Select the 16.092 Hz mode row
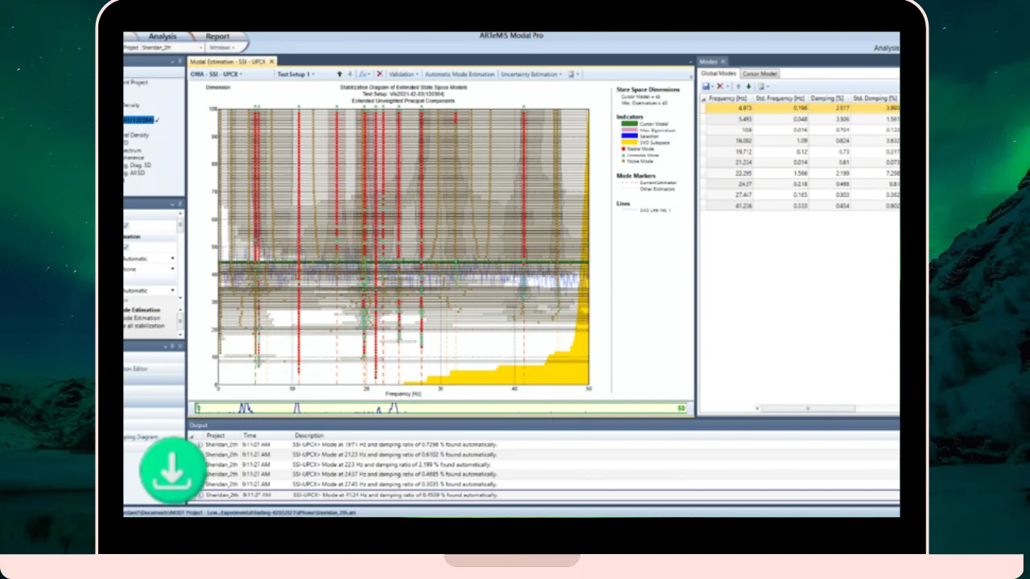1030x579 pixels. pos(800,140)
